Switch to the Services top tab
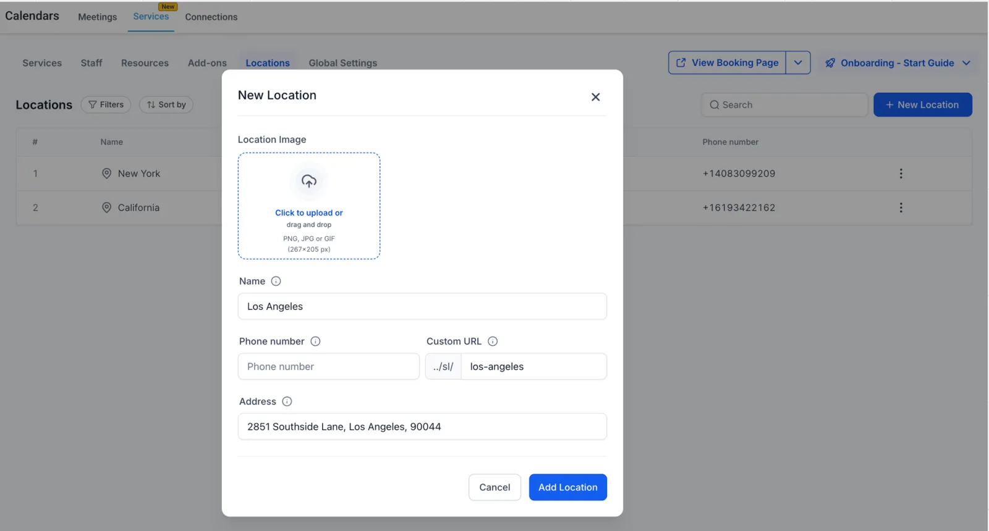 [151, 17]
